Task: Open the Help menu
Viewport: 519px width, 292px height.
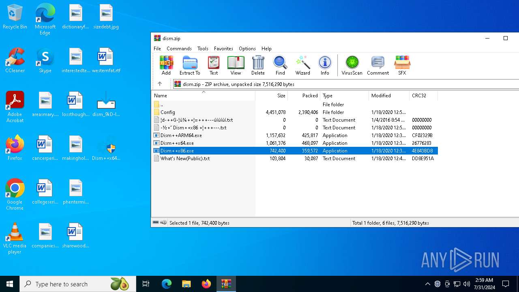Action: pyautogui.click(x=266, y=48)
